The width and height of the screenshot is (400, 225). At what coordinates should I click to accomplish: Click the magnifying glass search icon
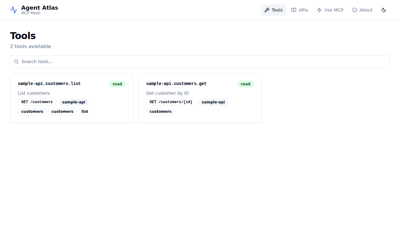click(x=16, y=62)
